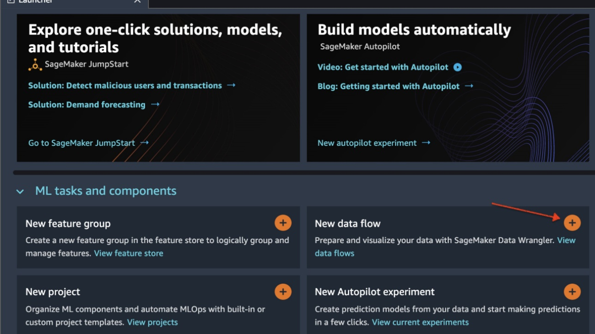
Task: Click the New project title
Action: 53,292
